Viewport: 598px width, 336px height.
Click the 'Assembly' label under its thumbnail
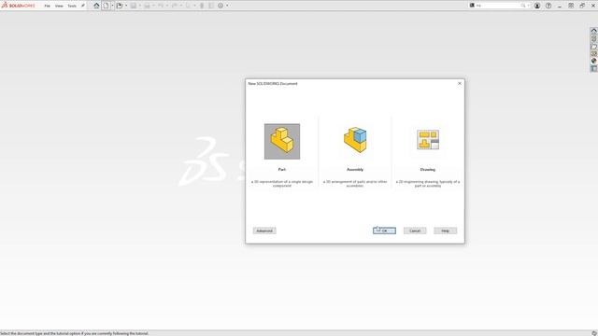[355, 170]
